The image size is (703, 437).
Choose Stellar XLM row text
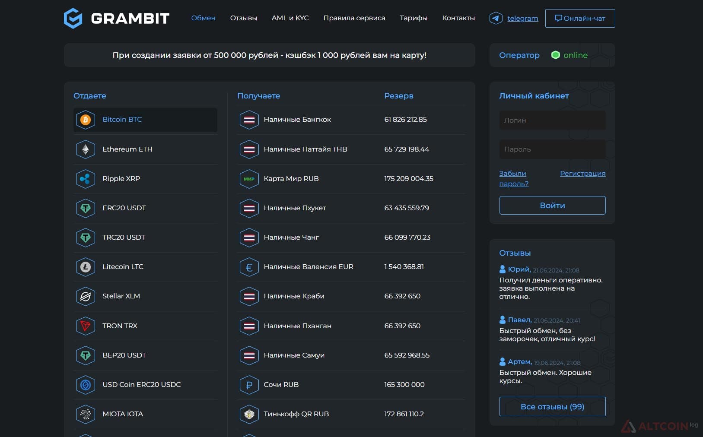tap(121, 296)
